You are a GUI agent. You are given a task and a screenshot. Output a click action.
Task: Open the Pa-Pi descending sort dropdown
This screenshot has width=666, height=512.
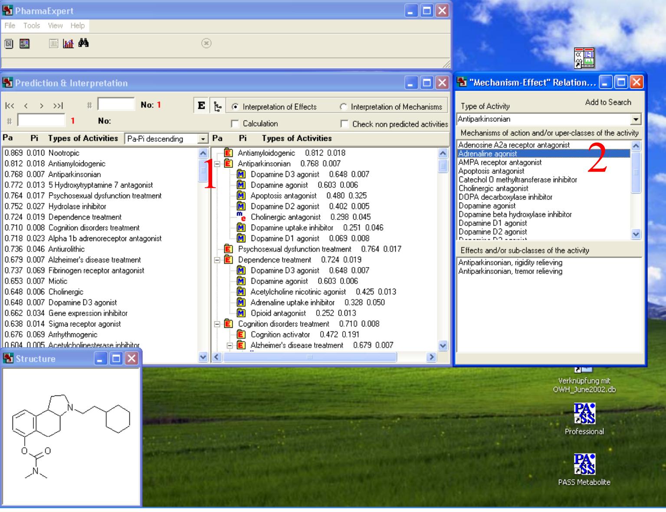click(203, 139)
